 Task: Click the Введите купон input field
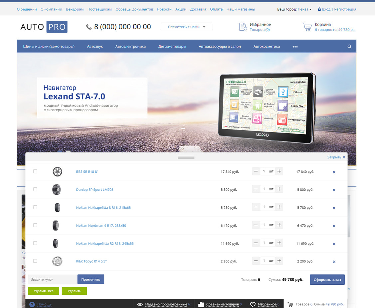point(52,279)
